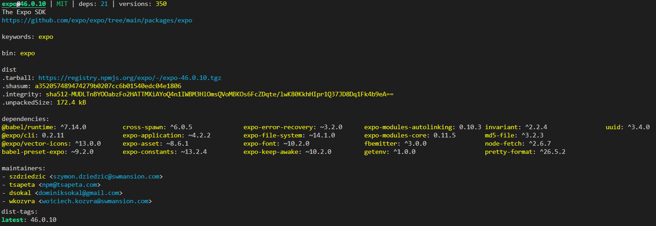Click the expo-constants dependency entry

tap(165, 152)
